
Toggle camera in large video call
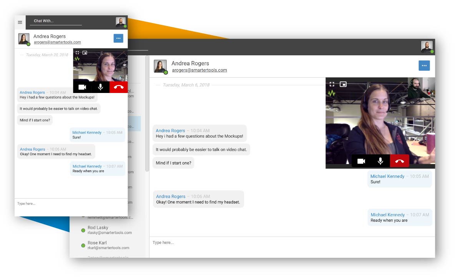pos(361,161)
